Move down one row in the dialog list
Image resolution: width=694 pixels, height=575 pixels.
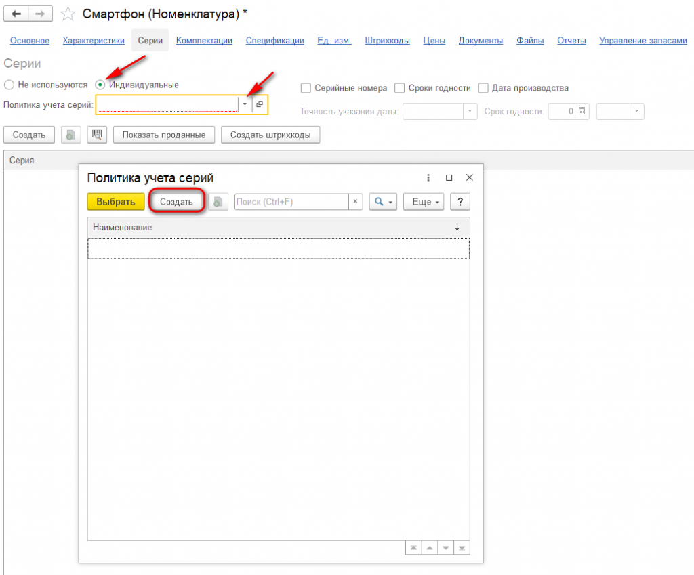(446, 548)
